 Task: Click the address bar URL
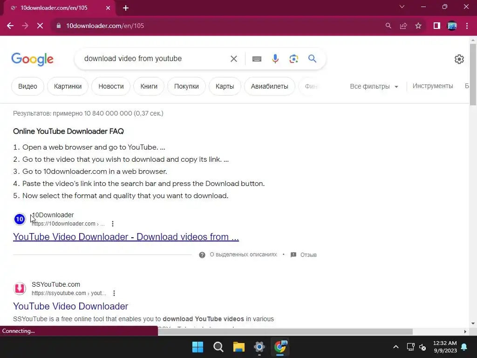click(105, 26)
